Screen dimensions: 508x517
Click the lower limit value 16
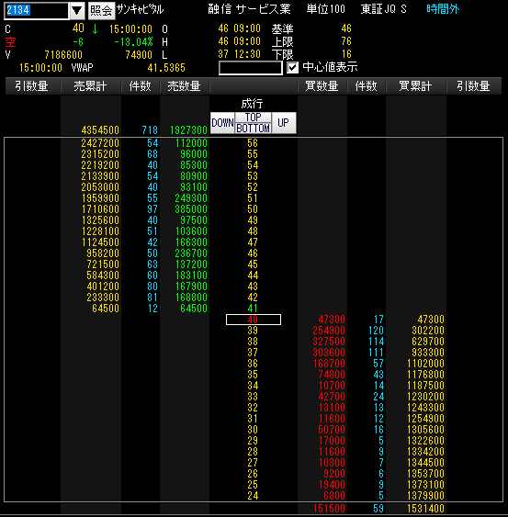pyautogui.click(x=346, y=54)
